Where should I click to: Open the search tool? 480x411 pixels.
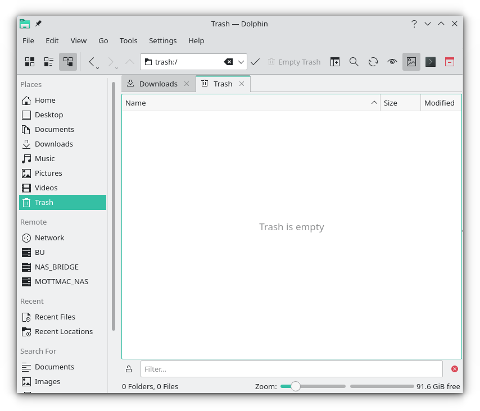coord(354,62)
